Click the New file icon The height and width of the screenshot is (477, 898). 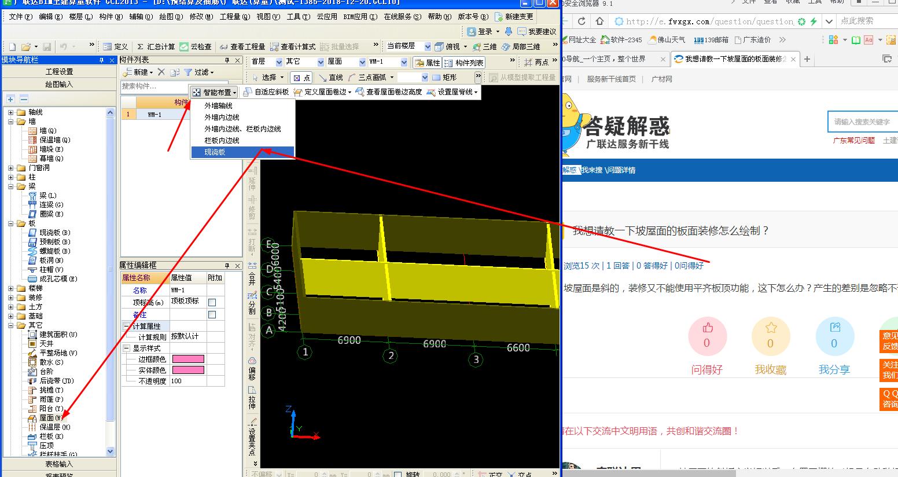click(13, 46)
